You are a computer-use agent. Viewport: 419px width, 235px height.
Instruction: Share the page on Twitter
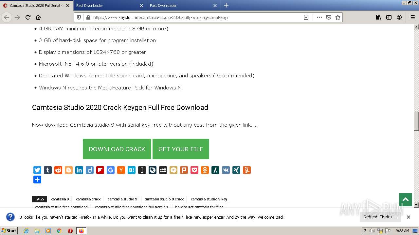click(37, 170)
